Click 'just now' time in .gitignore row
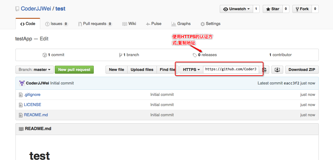 point(308,95)
